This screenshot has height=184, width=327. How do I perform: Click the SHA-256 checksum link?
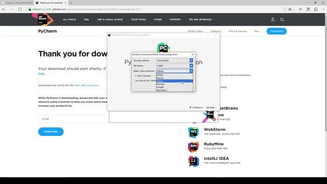pos(86,85)
